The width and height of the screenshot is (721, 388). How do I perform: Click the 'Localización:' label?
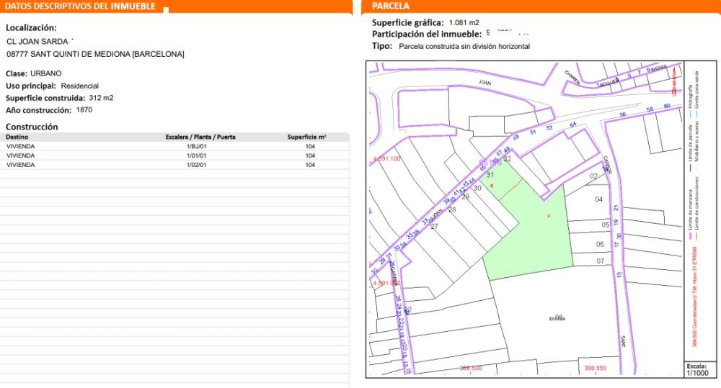(31, 27)
